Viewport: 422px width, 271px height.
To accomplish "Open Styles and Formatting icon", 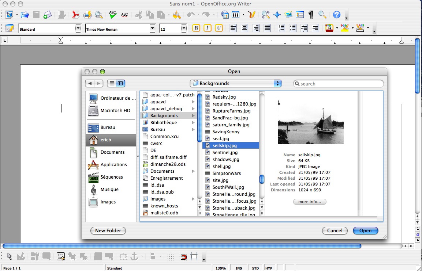I will [10, 28].
